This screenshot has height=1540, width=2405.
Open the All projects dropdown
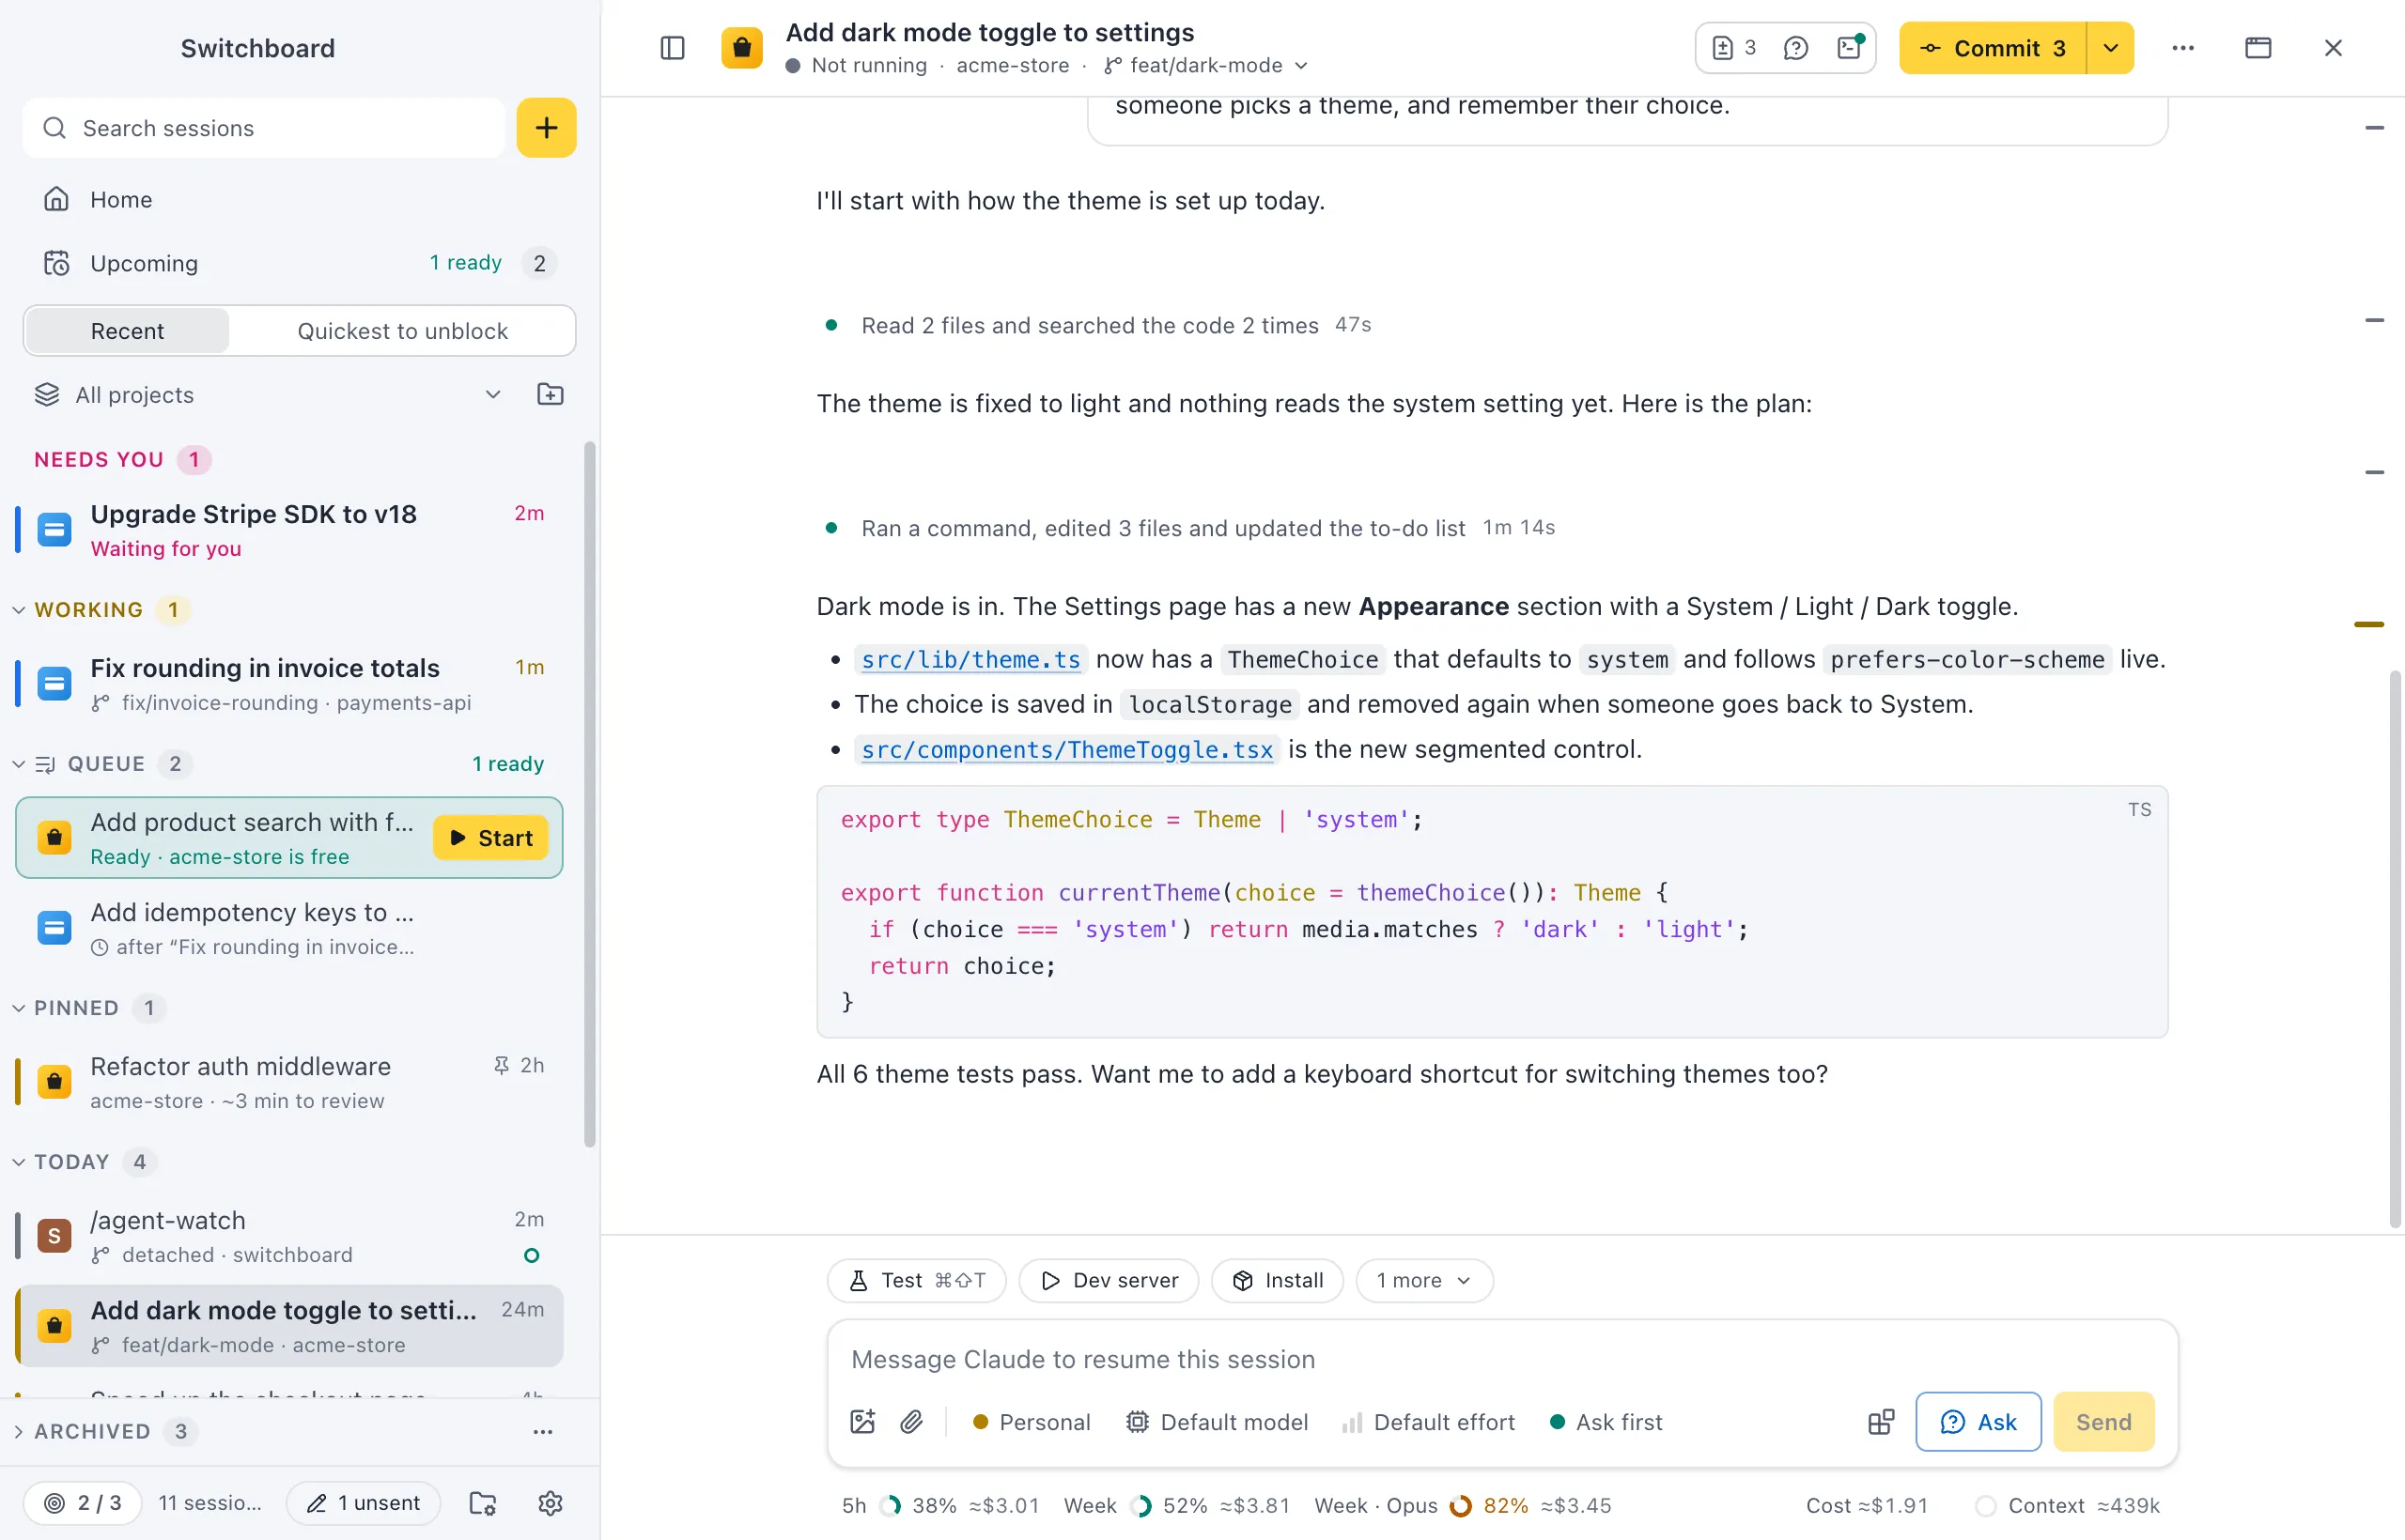268,394
